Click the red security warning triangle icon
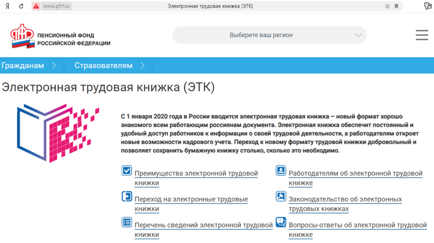Screen dimensions: 434x243 tap(36, 6)
